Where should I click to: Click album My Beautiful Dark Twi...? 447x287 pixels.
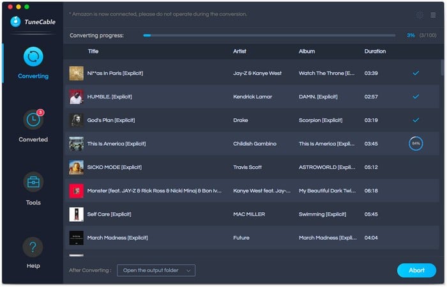[327, 191]
